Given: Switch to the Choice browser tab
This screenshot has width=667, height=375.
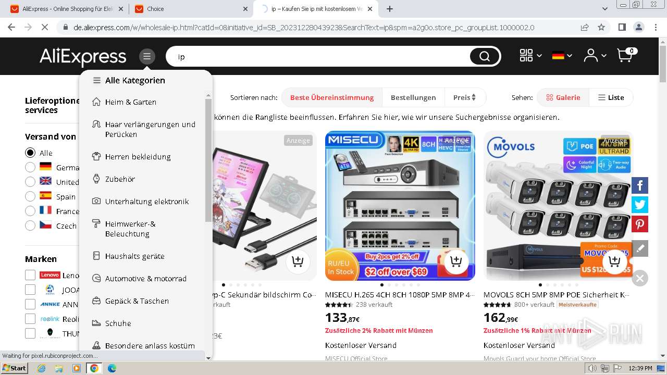Looking at the screenshot, I should 191,9.
